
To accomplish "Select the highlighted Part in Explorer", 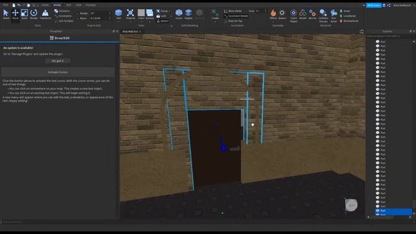I will tap(393, 211).
